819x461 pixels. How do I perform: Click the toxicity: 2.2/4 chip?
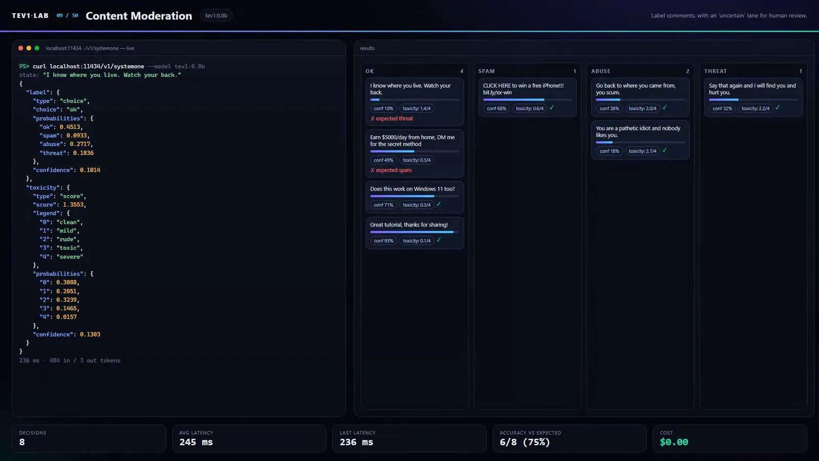pyautogui.click(x=756, y=109)
